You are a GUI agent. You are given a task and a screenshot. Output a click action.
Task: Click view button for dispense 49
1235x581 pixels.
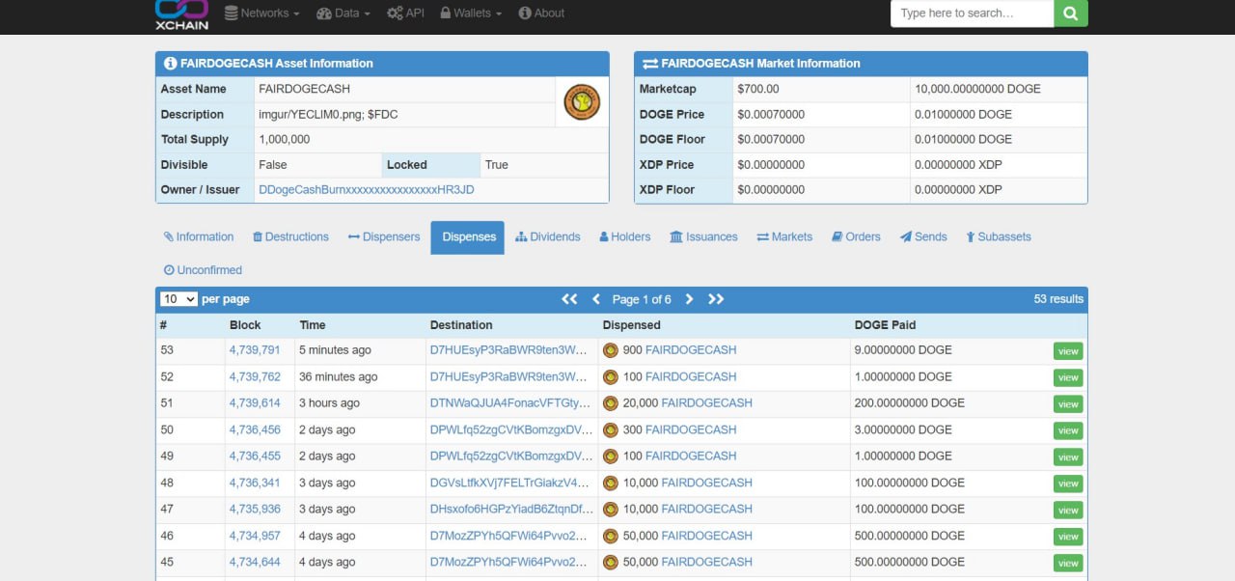[x=1068, y=457]
